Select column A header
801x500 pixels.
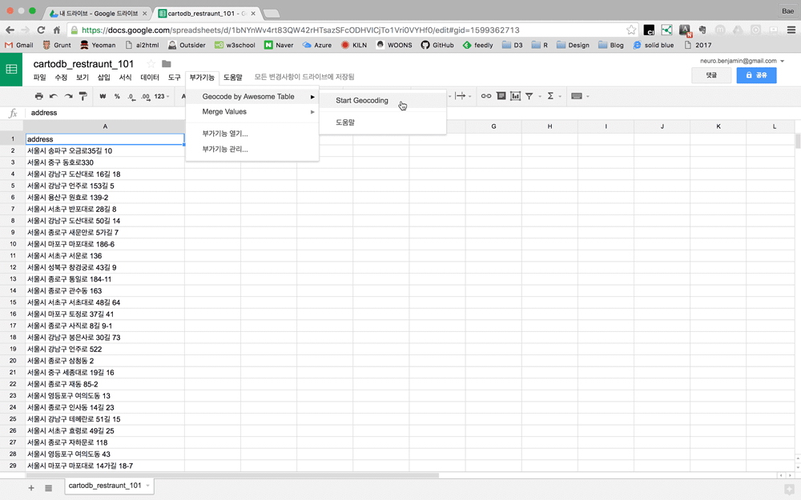click(105, 126)
